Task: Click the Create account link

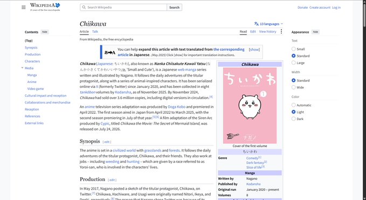Action: (320, 8)
